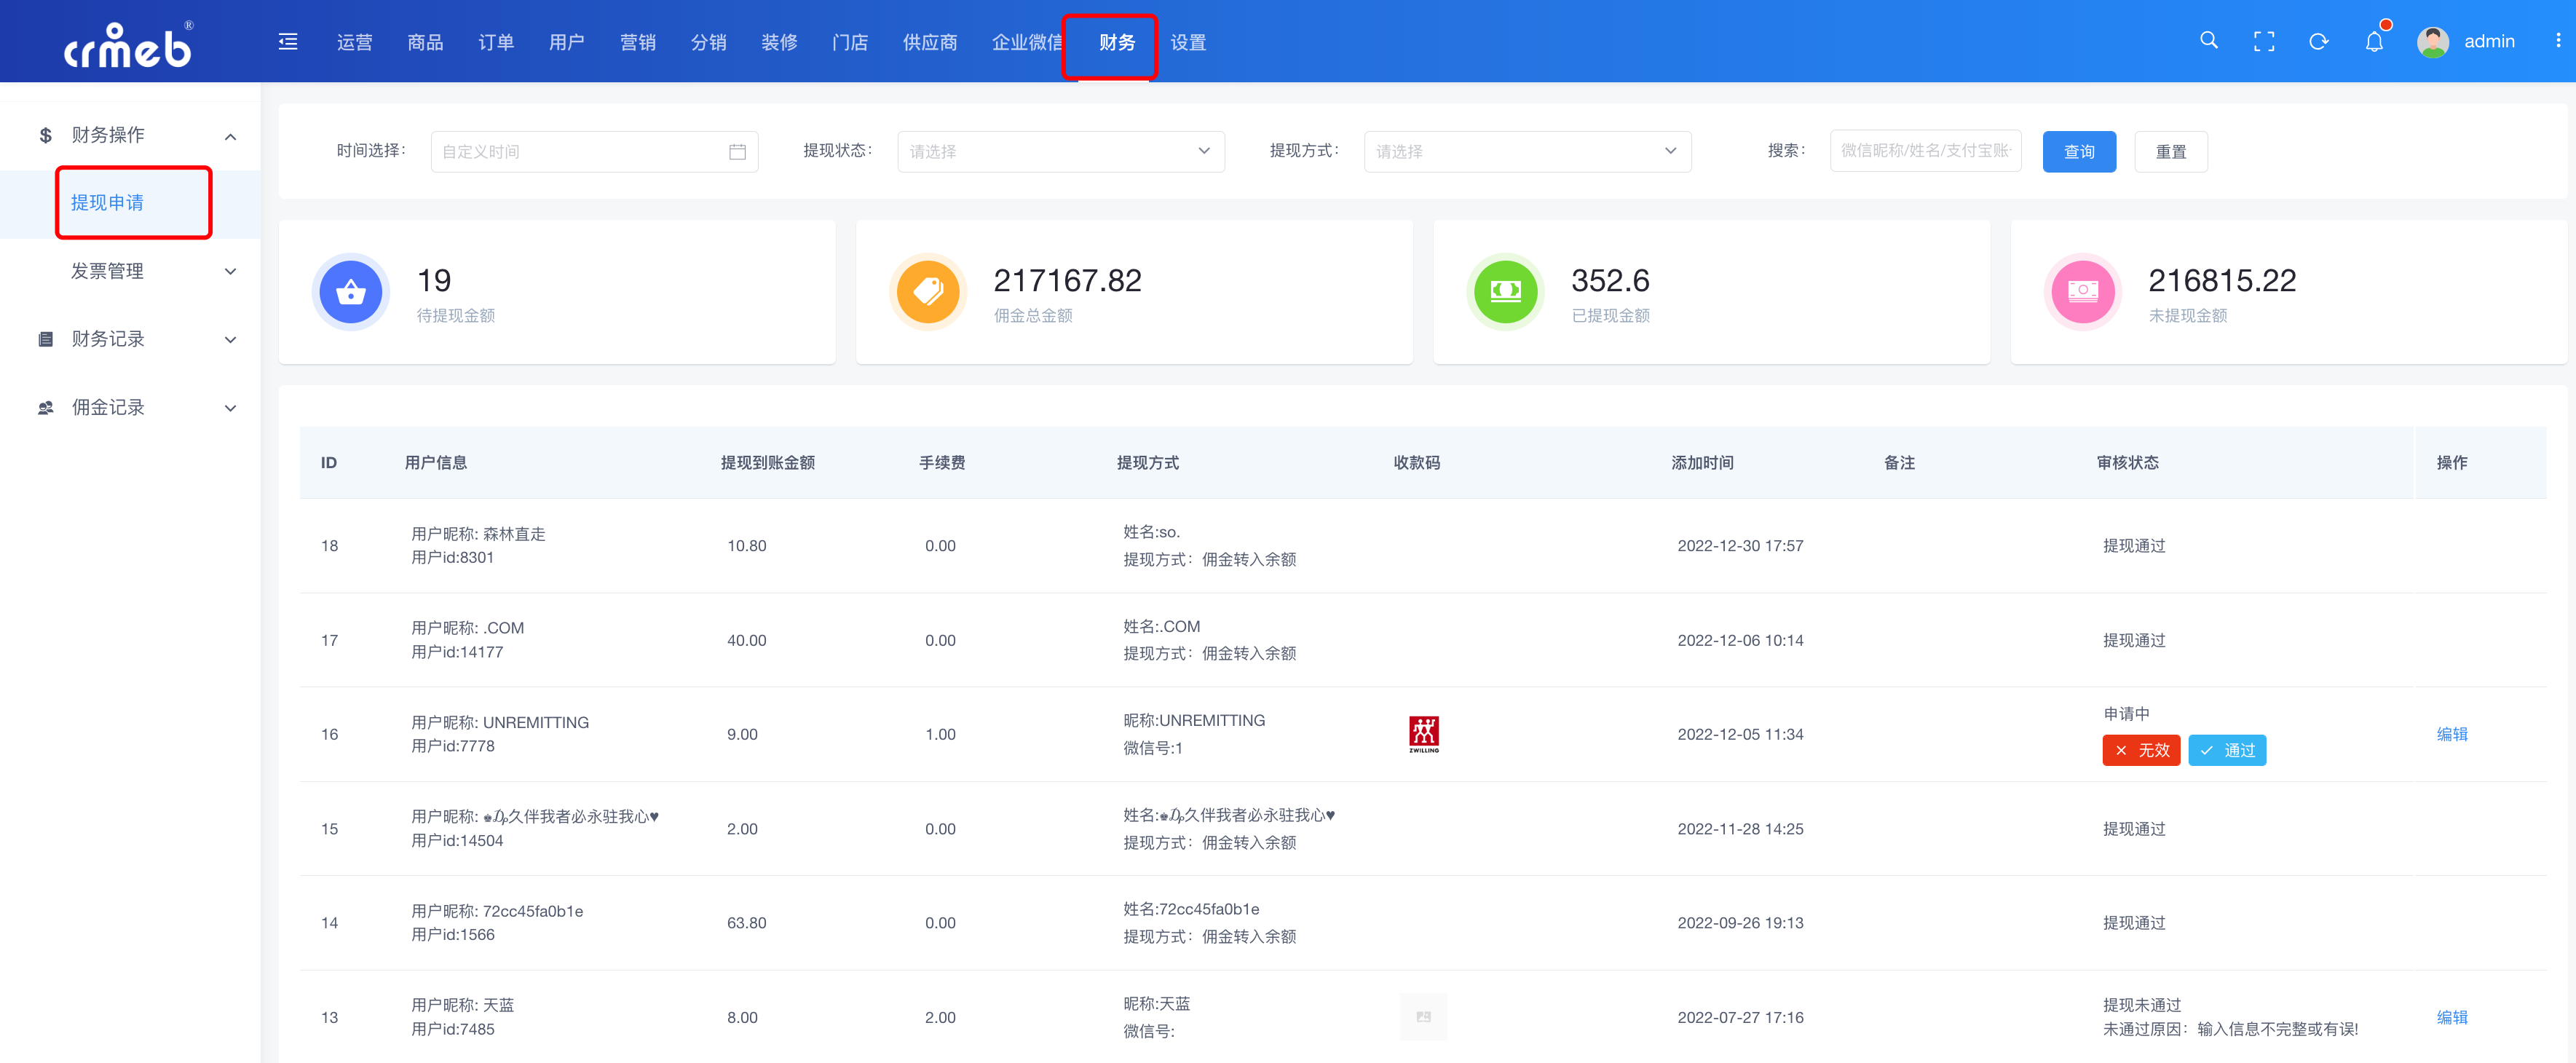Click the pink money un-withdrawn icon

2083,291
